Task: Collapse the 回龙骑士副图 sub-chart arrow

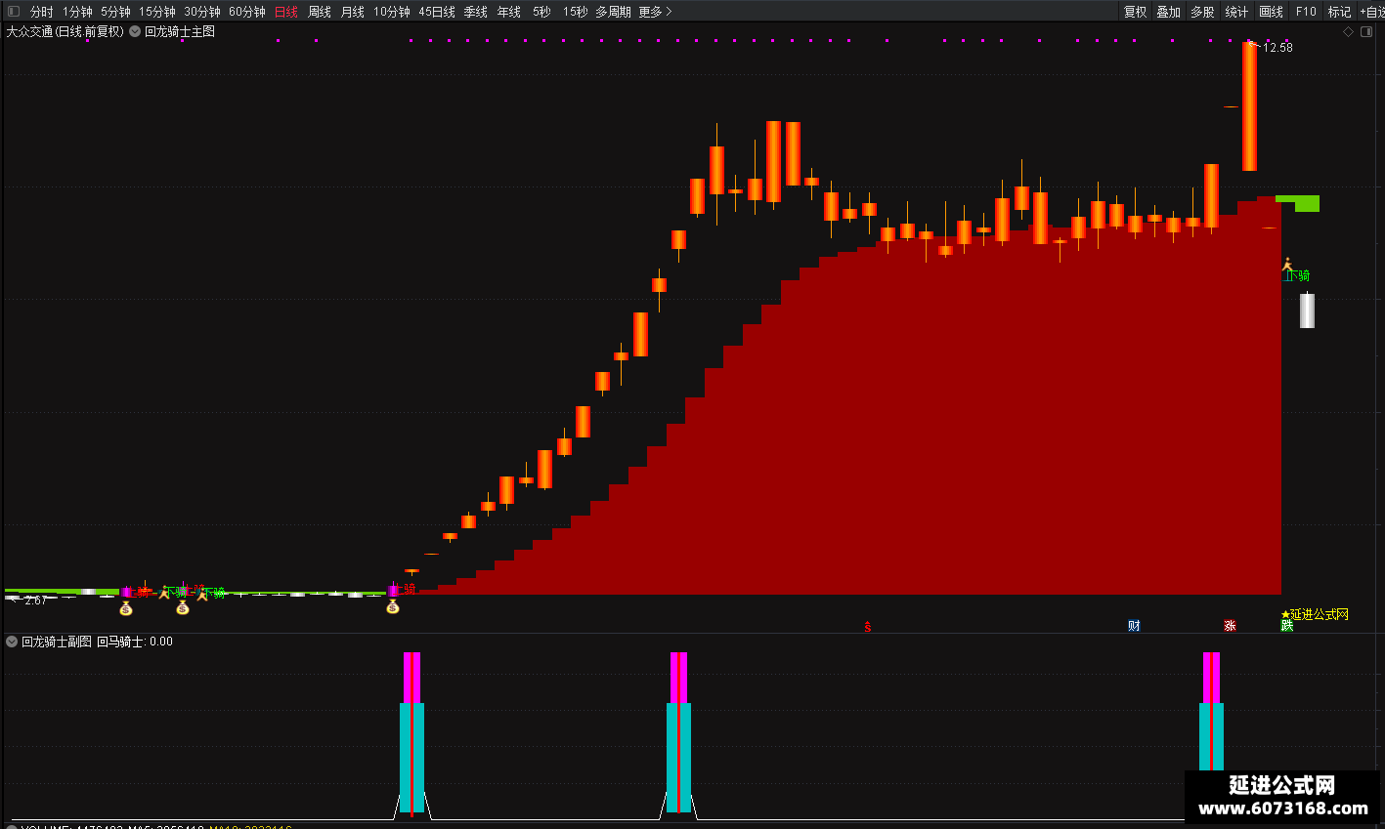Action: pos(12,642)
